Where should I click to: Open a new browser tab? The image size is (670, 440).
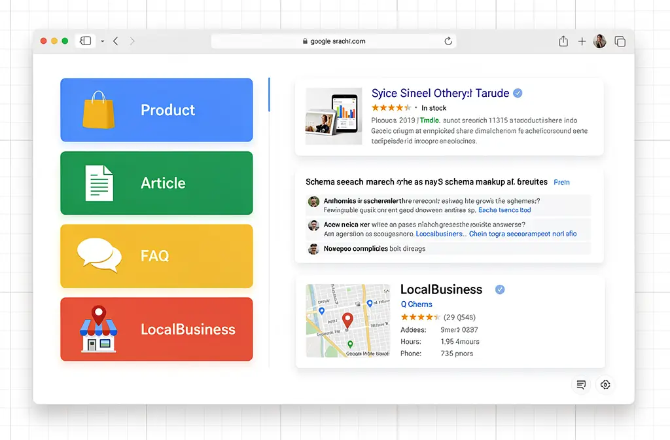pos(582,41)
